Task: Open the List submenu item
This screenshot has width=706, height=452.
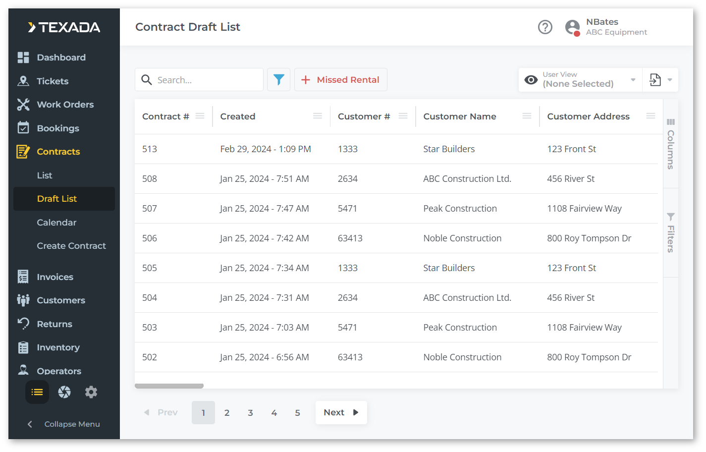Action: coord(45,175)
